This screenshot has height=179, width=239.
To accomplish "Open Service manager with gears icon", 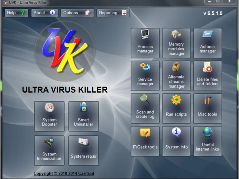I will 145,76.
